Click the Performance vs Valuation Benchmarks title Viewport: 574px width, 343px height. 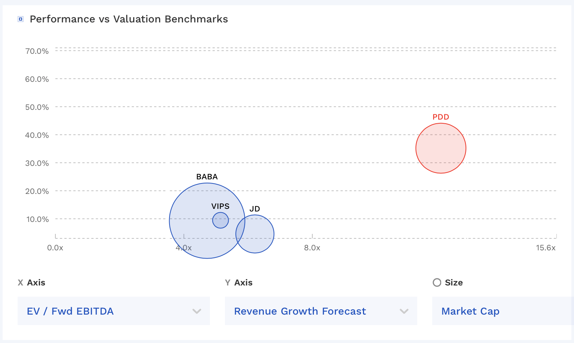[x=129, y=19]
